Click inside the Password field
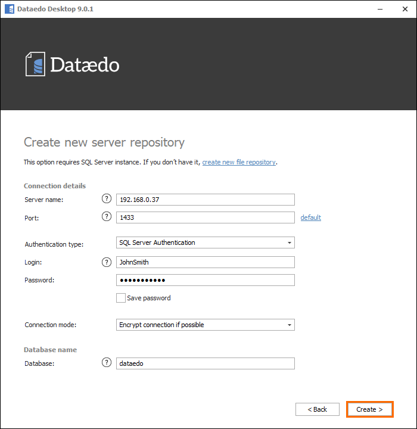The width and height of the screenshot is (417, 429). click(x=205, y=280)
